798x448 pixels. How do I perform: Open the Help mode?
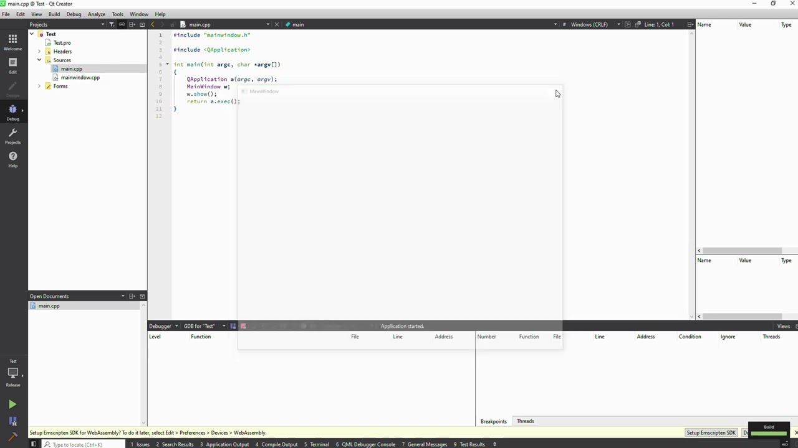[12, 160]
